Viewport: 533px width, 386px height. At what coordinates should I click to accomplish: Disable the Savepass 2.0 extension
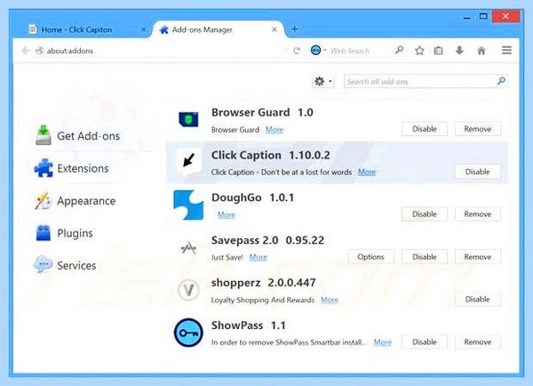425,257
